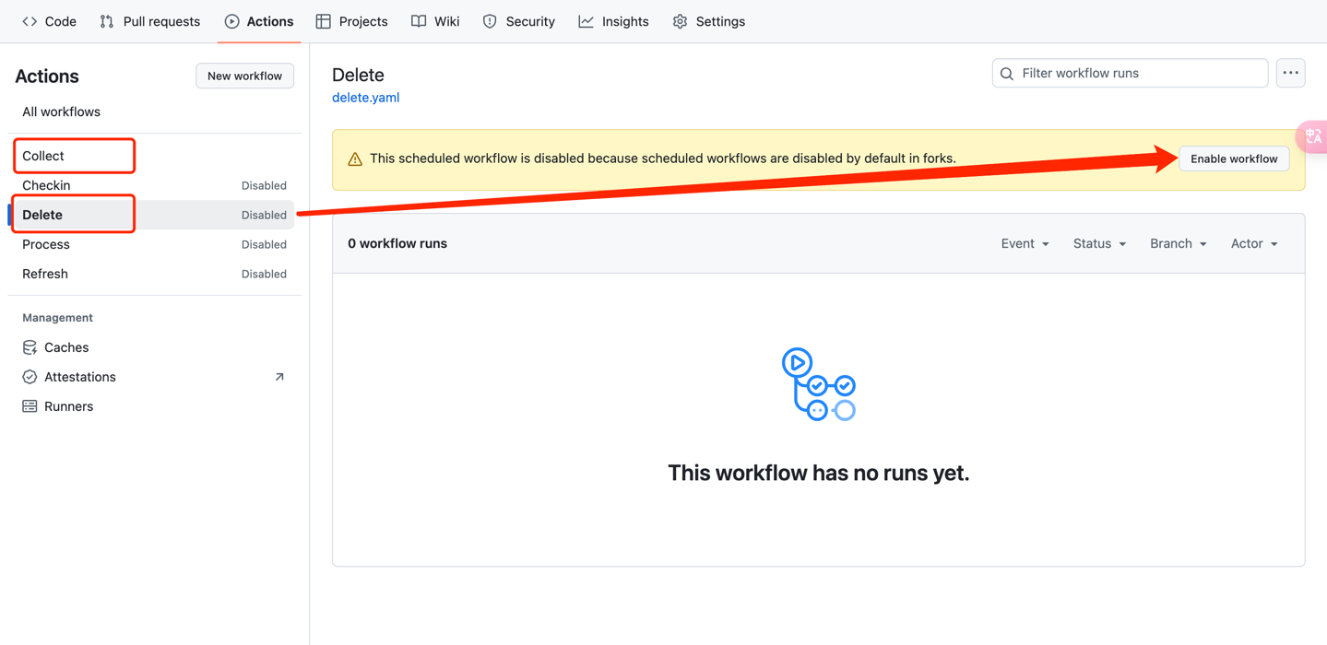Viewport: 1327px width, 645px height.
Task: Go to Pull requests tab
Action: tap(149, 21)
